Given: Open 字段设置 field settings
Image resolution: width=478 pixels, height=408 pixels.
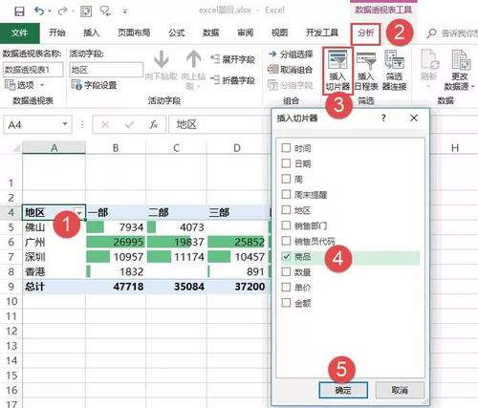Looking at the screenshot, I should [94, 85].
